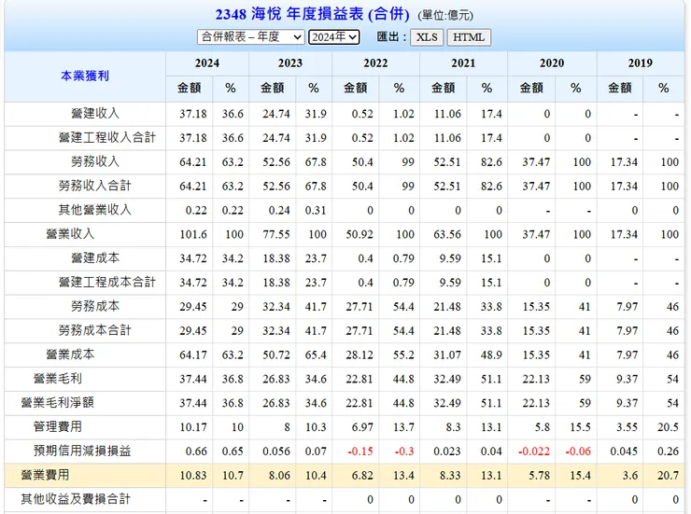The width and height of the screenshot is (691, 514).
Task: Click the 6.97 管理費用 value for 2022
Action: (x=362, y=427)
